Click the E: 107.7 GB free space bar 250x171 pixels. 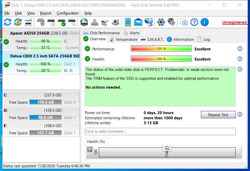tap(46, 133)
